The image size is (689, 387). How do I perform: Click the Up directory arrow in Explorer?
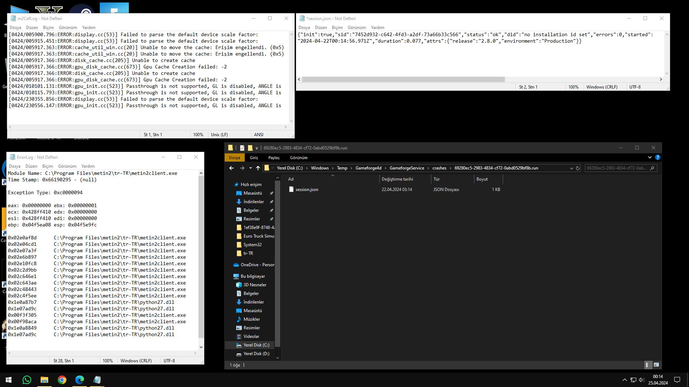pyautogui.click(x=258, y=168)
